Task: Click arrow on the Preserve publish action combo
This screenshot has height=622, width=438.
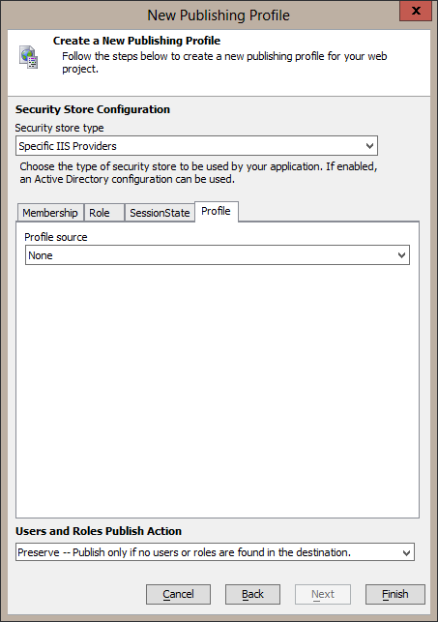Action: click(x=406, y=552)
